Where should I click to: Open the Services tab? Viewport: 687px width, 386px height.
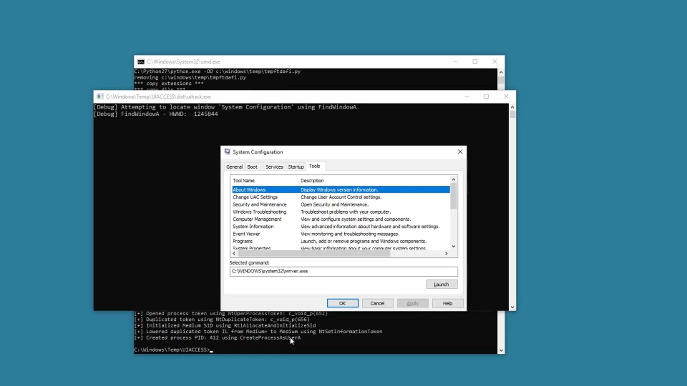tap(274, 167)
